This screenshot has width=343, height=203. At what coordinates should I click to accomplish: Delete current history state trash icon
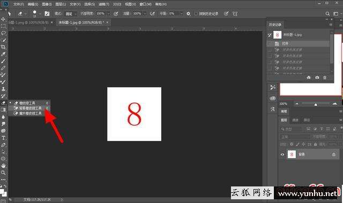[325, 77]
